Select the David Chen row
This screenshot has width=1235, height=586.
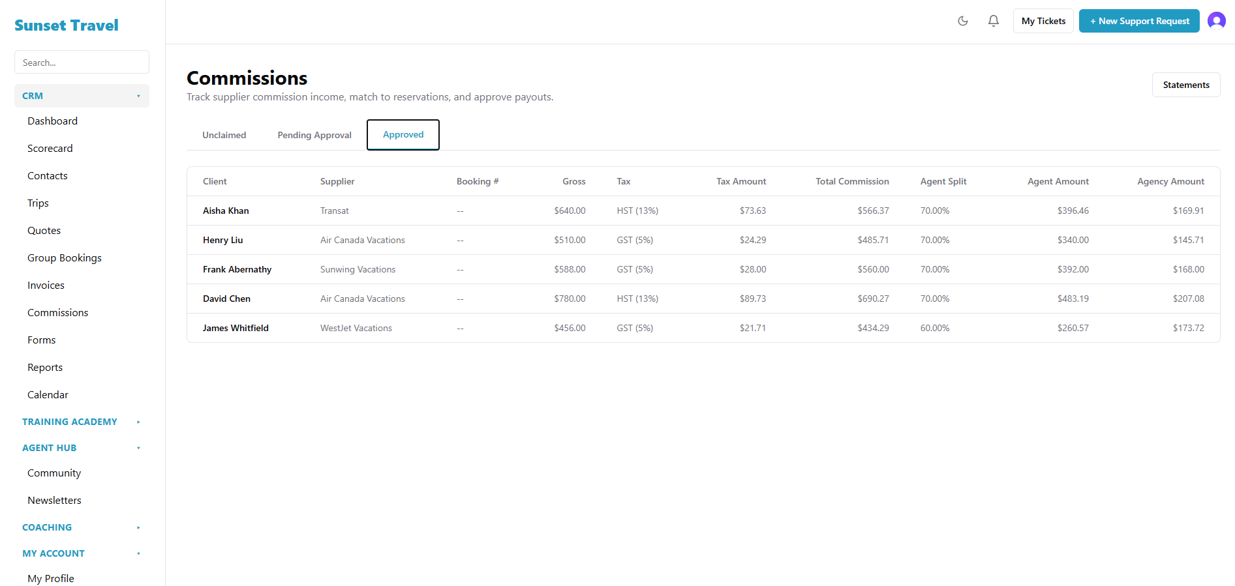click(x=703, y=299)
